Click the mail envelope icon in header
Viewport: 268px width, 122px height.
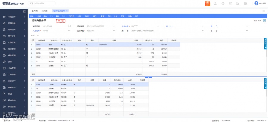(245, 4)
